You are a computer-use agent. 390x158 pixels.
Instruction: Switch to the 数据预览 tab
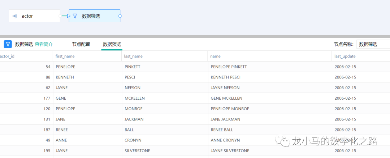(112, 44)
